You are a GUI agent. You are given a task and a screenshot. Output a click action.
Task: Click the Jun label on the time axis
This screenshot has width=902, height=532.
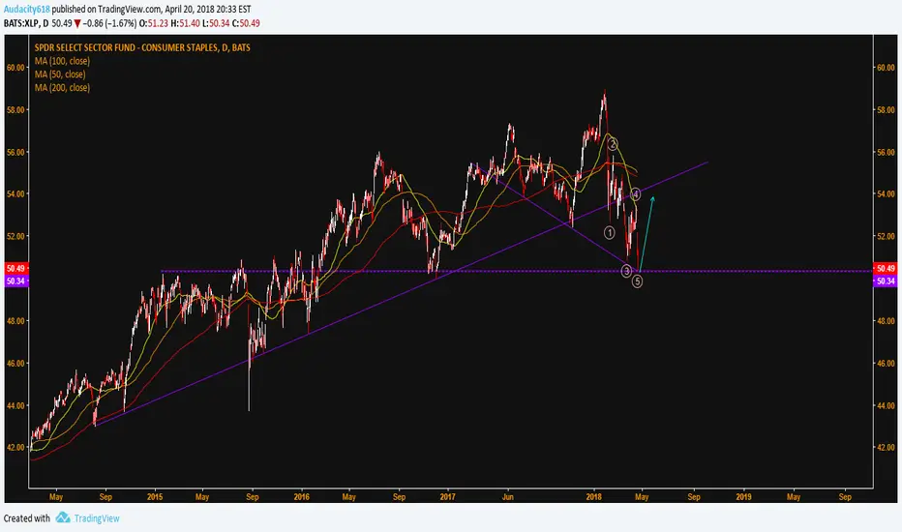[507, 497]
